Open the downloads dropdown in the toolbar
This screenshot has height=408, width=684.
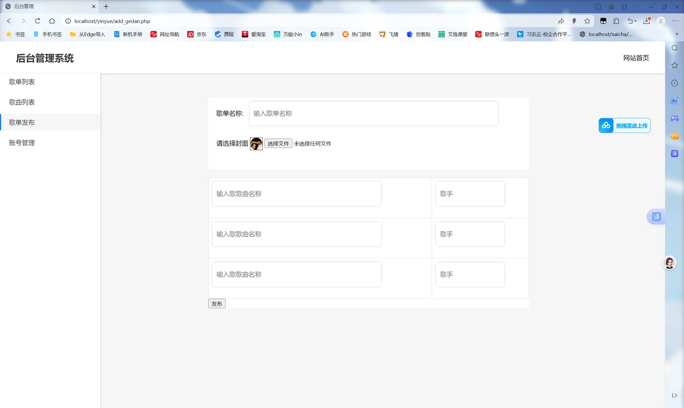[x=647, y=21]
